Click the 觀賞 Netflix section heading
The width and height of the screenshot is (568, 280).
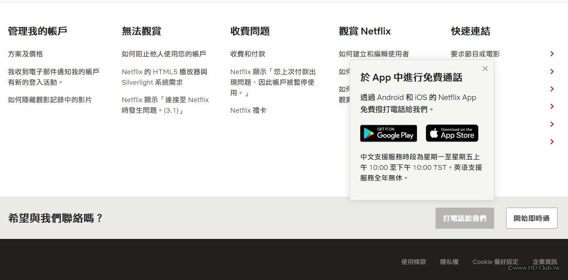click(365, 31)
